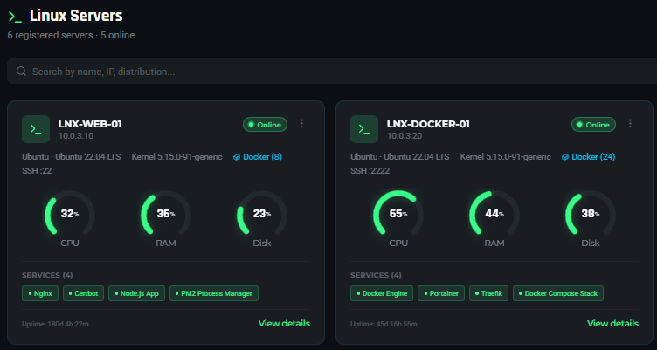
Task: Open the Docker (8) link on LNX-WEB-01
Action: (x=257, y=157)
